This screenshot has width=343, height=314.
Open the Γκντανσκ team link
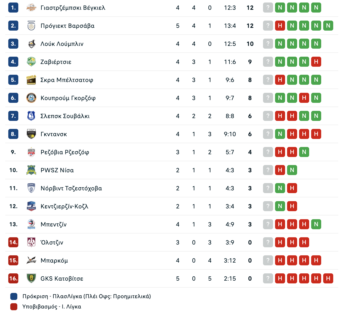click(x=54, y=134)
